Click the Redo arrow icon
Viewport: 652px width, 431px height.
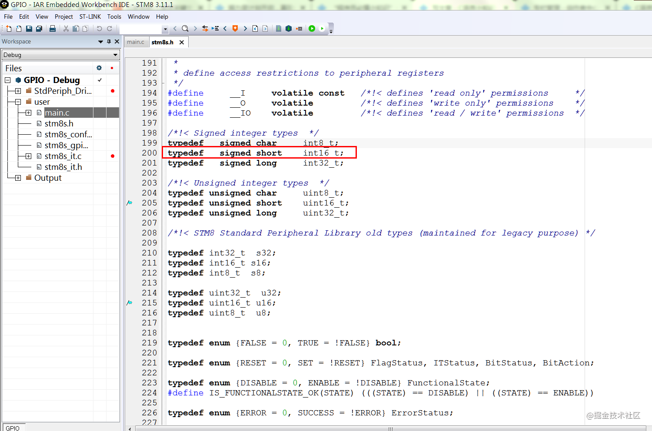click(x=110, y=29)
